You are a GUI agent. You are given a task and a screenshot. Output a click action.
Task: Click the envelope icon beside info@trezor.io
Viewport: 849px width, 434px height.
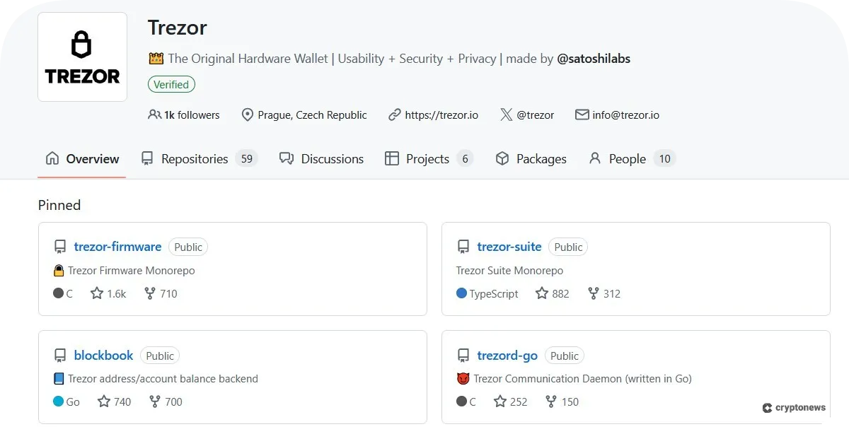[x=582, y=114]
